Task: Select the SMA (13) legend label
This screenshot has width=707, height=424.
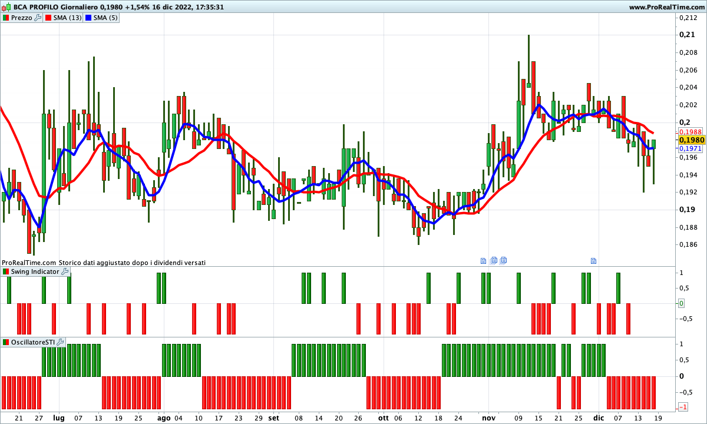Action: pos(67,18)
